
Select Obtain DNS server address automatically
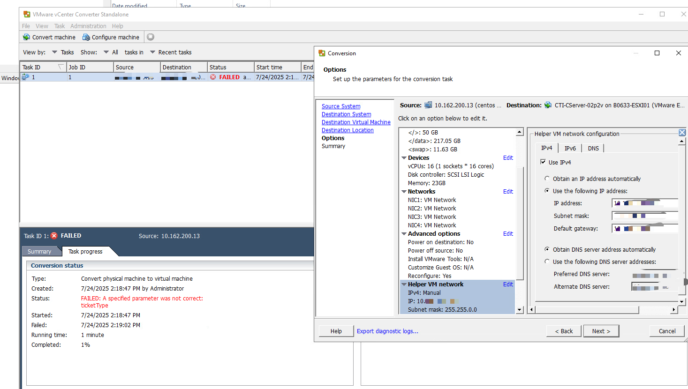click(x=547, y=249)
